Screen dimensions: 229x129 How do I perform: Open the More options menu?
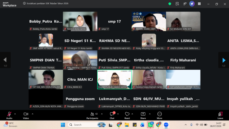click(160, 116)
